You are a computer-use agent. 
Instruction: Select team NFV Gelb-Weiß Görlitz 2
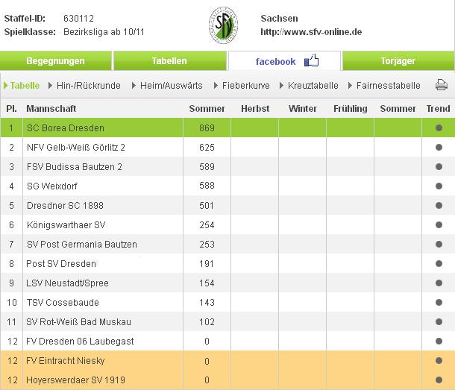pos(76,148)
